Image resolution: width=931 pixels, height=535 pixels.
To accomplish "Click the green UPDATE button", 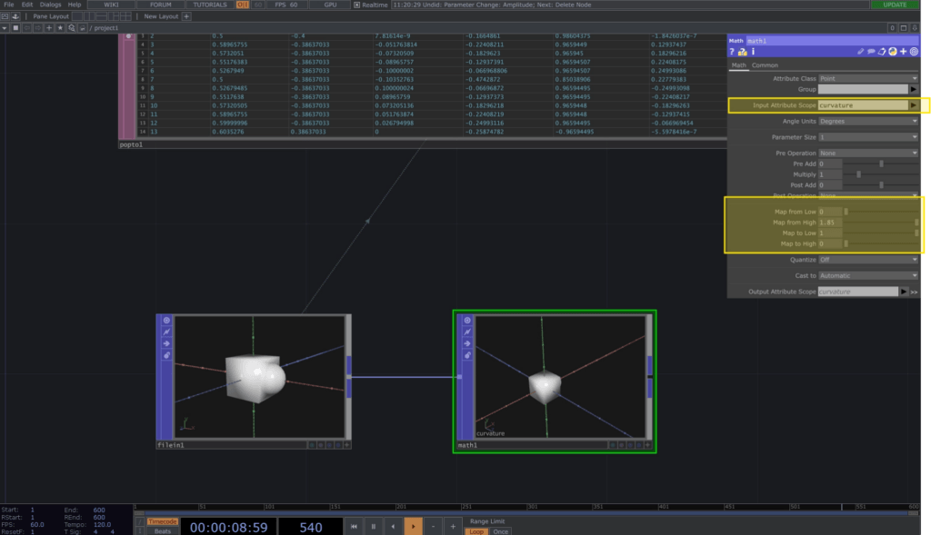I will coord(895,5).
